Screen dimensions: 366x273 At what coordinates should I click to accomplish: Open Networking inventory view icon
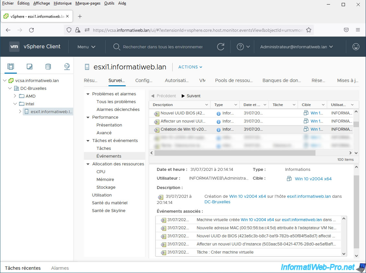67,66
